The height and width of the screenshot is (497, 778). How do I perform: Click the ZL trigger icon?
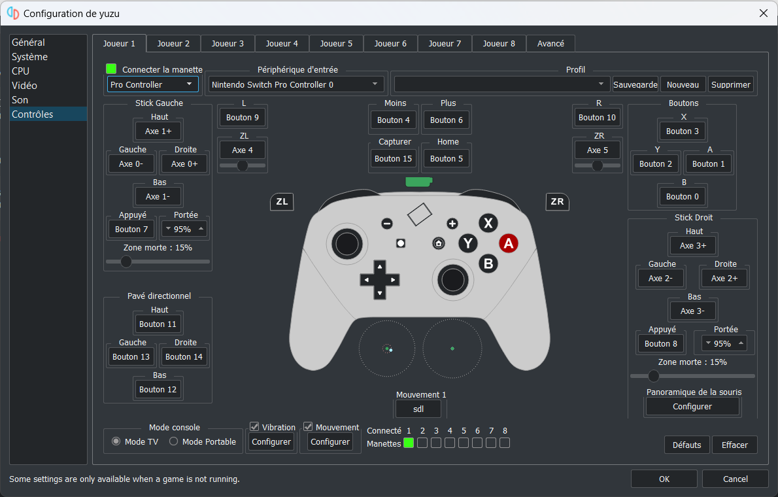(282, 201)
